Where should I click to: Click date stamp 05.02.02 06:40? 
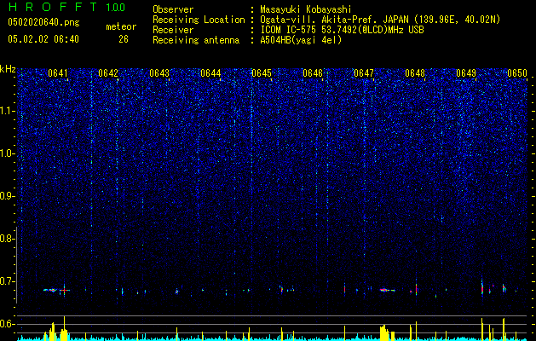pos(43,39)
